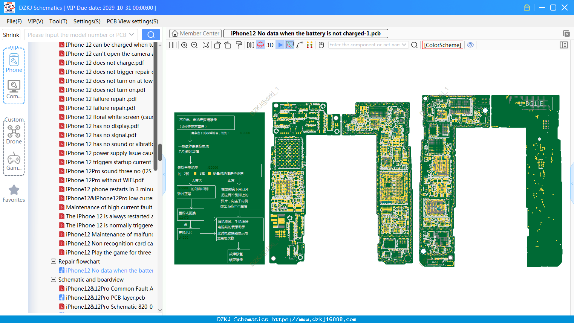Image resolution: width=574 pixels, height=323 pixels.
Task: Click the blue search button
Action: [151, 35]
